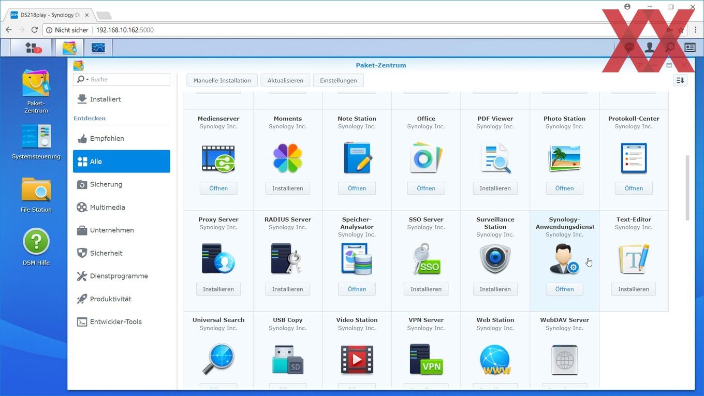This screenshot has width=704, height=396.
Task: Open the Medienserver package icon
Action: (218, 158)
